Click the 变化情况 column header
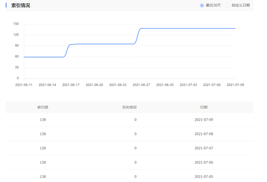This screenshot has width=267, height=182. coord(129,107)
